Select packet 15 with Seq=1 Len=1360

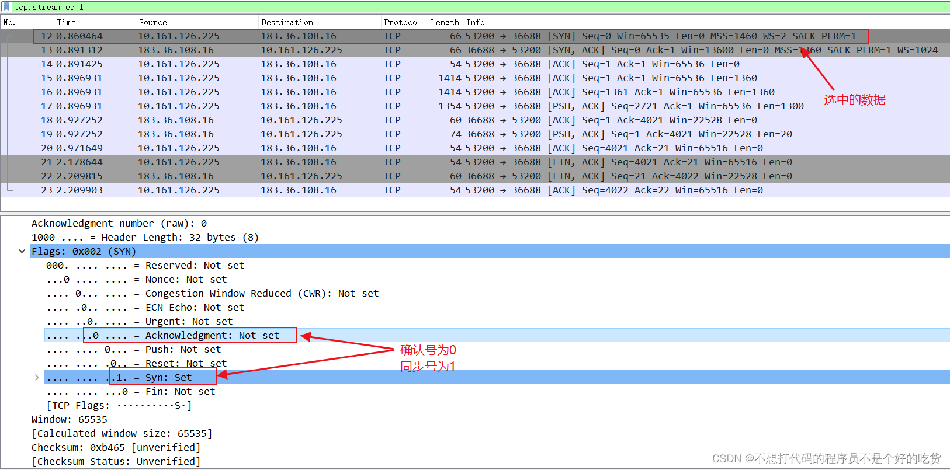475,78
